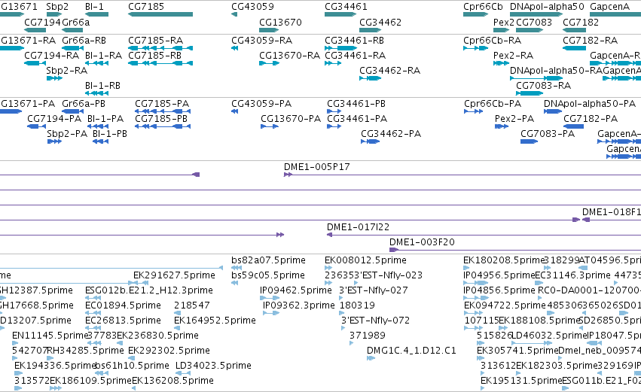Select protein Sbp2-PA
Screen dimensions: 641x392
67,134
